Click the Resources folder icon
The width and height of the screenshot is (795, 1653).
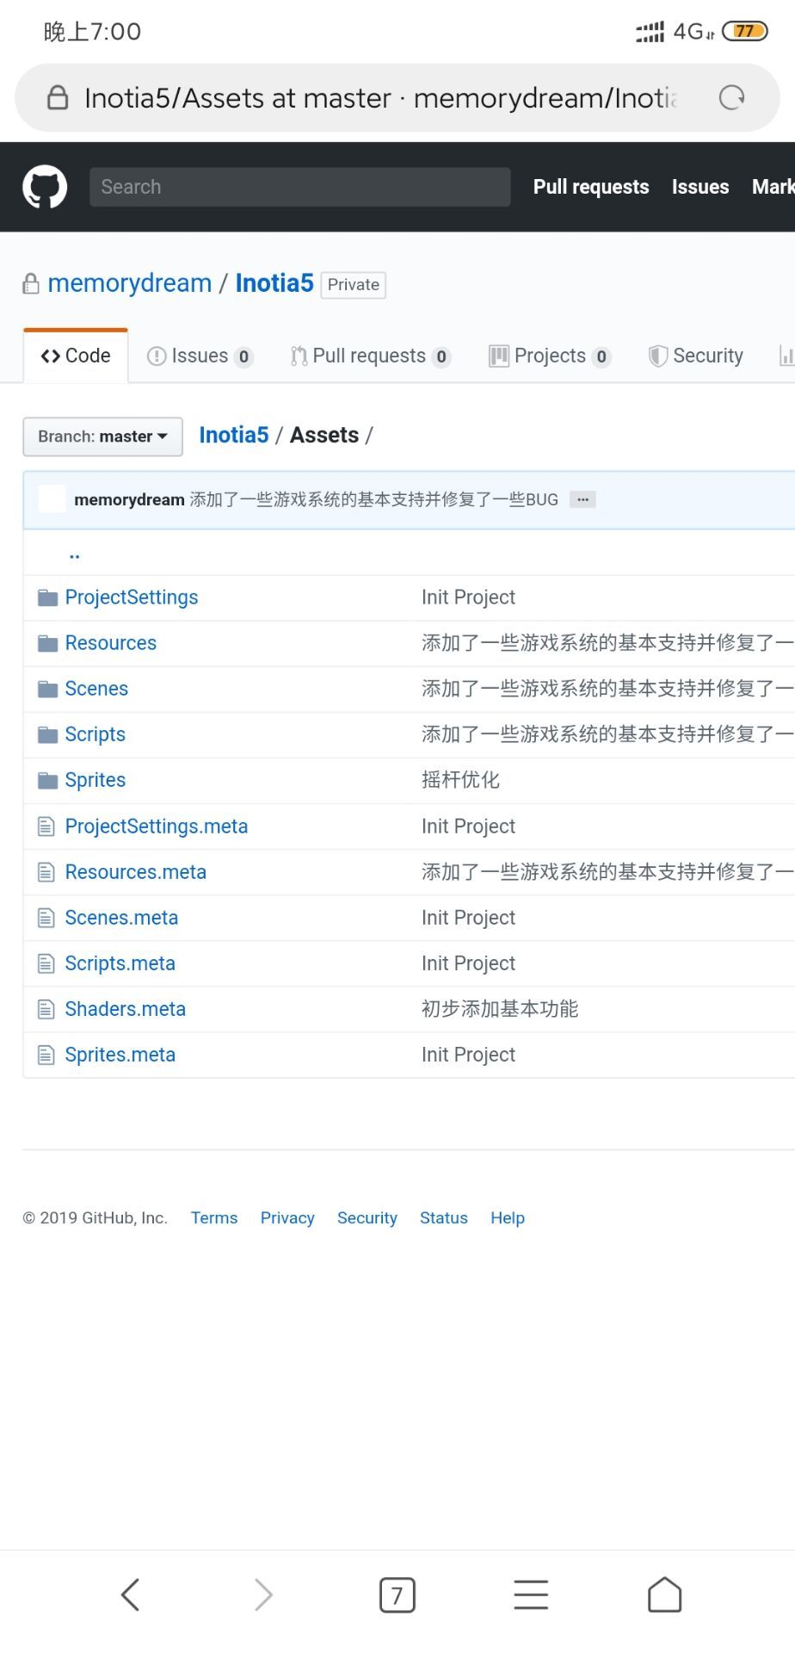point(48,643)
